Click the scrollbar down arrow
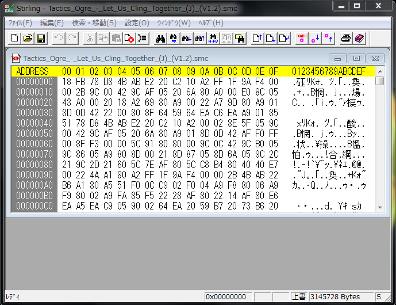396x305 pixels. [x=380, y=207]
